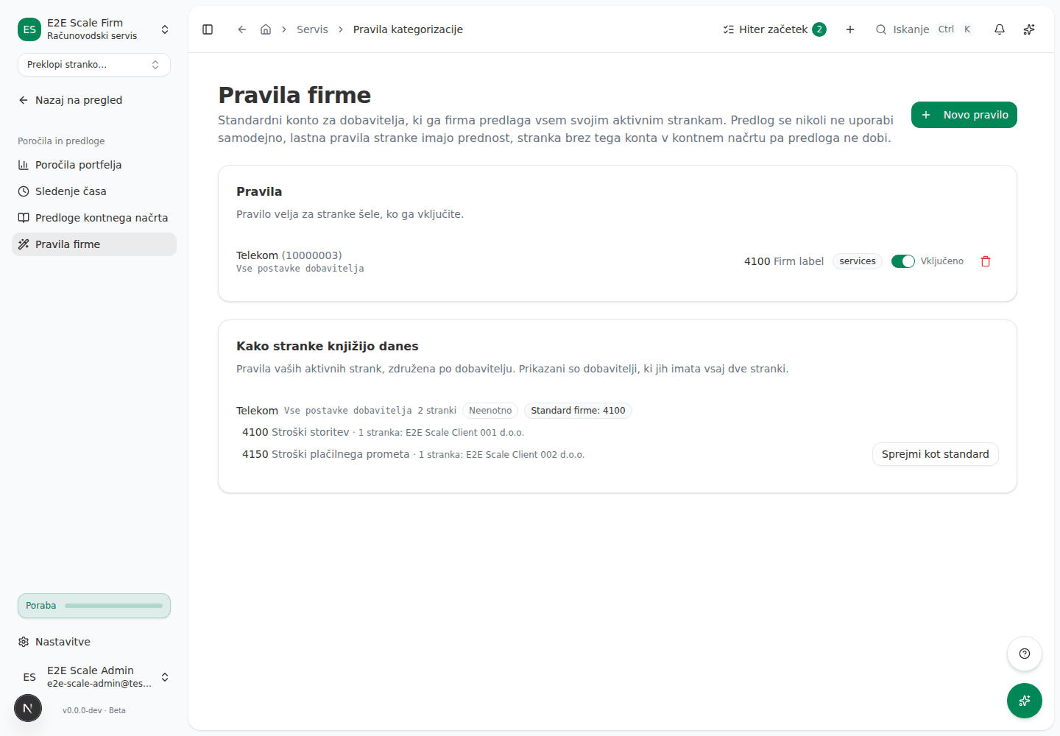Click the Poraba usage bar

pos(94,606)
